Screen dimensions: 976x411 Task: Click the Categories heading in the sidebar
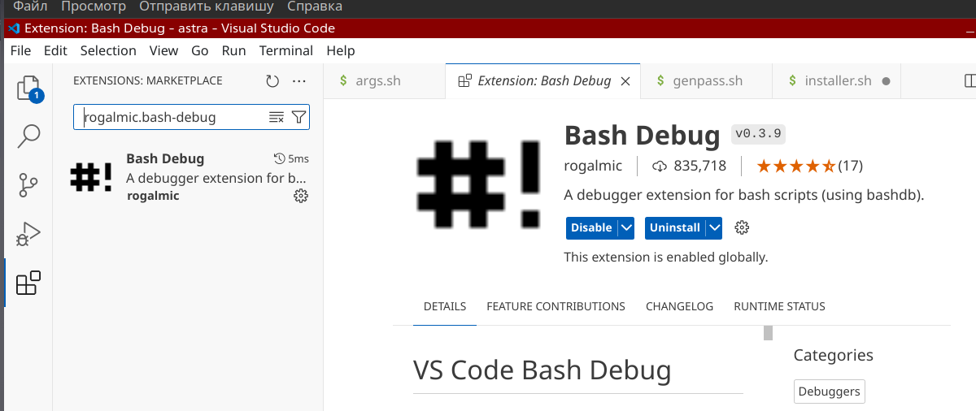pyautogui.click(x=833, y=355)
